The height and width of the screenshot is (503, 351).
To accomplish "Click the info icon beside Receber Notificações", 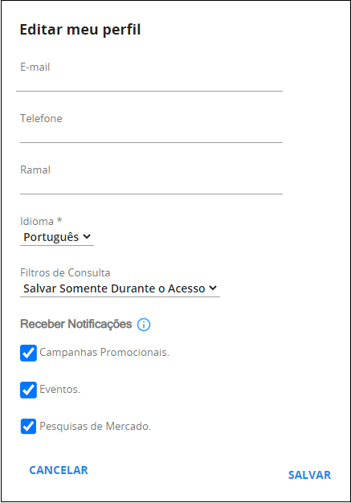I will pos(144,325).
